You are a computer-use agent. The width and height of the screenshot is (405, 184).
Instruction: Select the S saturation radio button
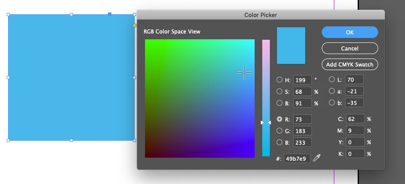(x=279, y=91)
